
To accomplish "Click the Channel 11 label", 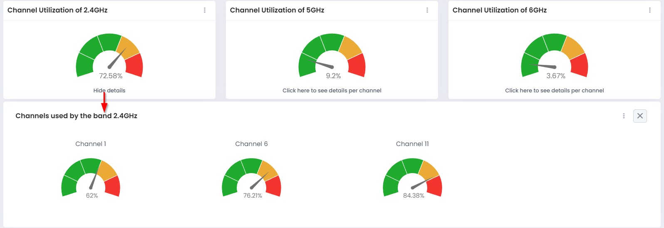I will point(412,144).
